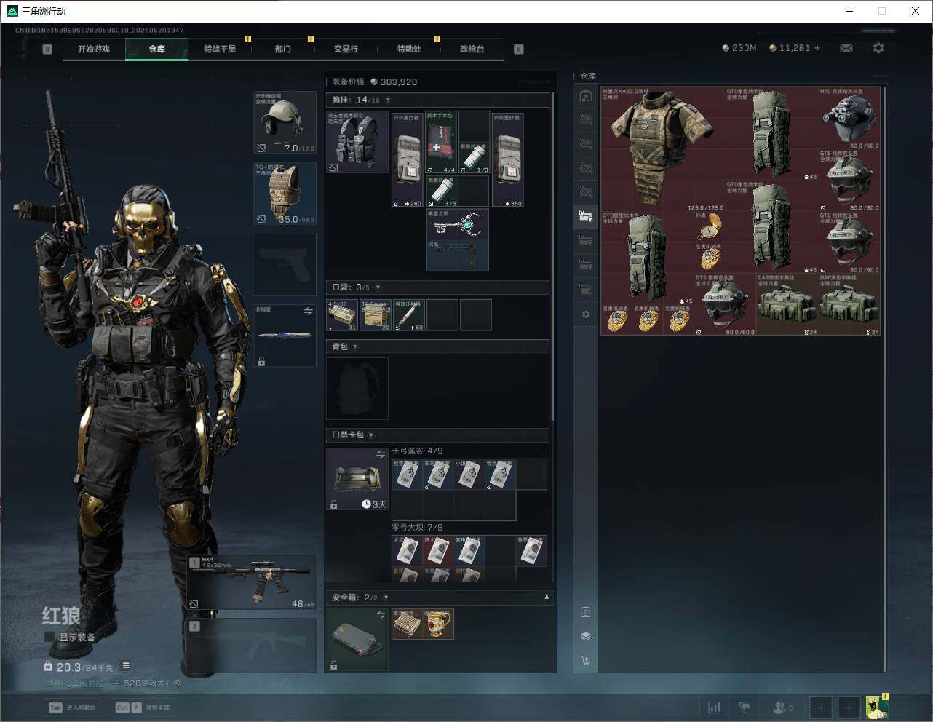933x722 pixels.
Task: Open the mail inbox envelope icon
Action: coord(846,48)
